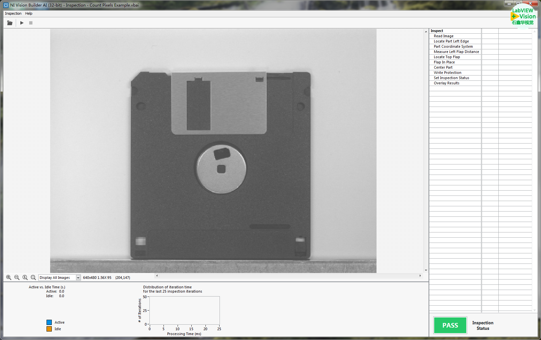The width and height of the screenshot is (541, 340).
Task: Stop the running inspection
Action: coord(31,23)
